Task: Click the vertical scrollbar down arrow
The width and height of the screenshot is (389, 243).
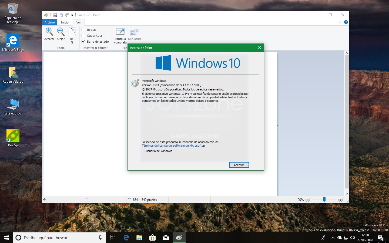Action: [x=347, y=194]
